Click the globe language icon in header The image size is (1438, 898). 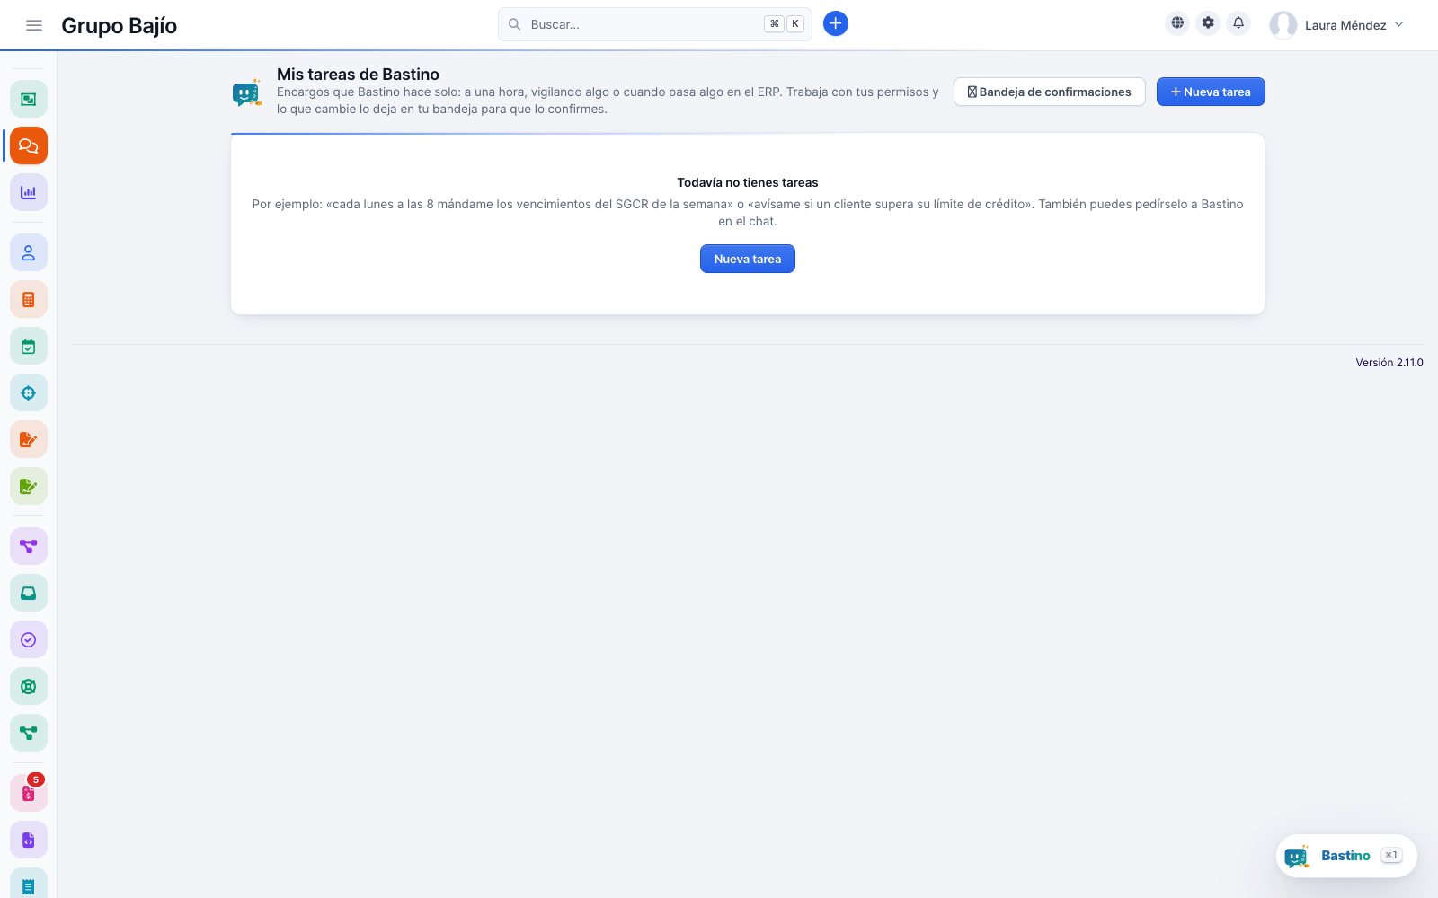click(x=1177, y=23)
